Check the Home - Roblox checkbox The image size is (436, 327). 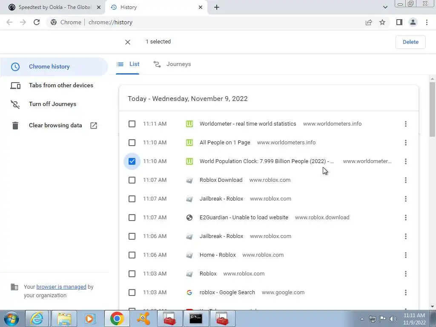coord(132,255)
